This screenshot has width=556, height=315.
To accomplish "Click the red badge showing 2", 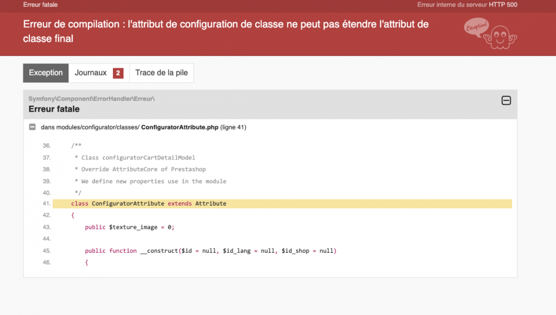I will pos(118,73).
